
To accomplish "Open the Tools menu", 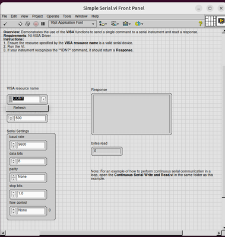I will [67, 17].
